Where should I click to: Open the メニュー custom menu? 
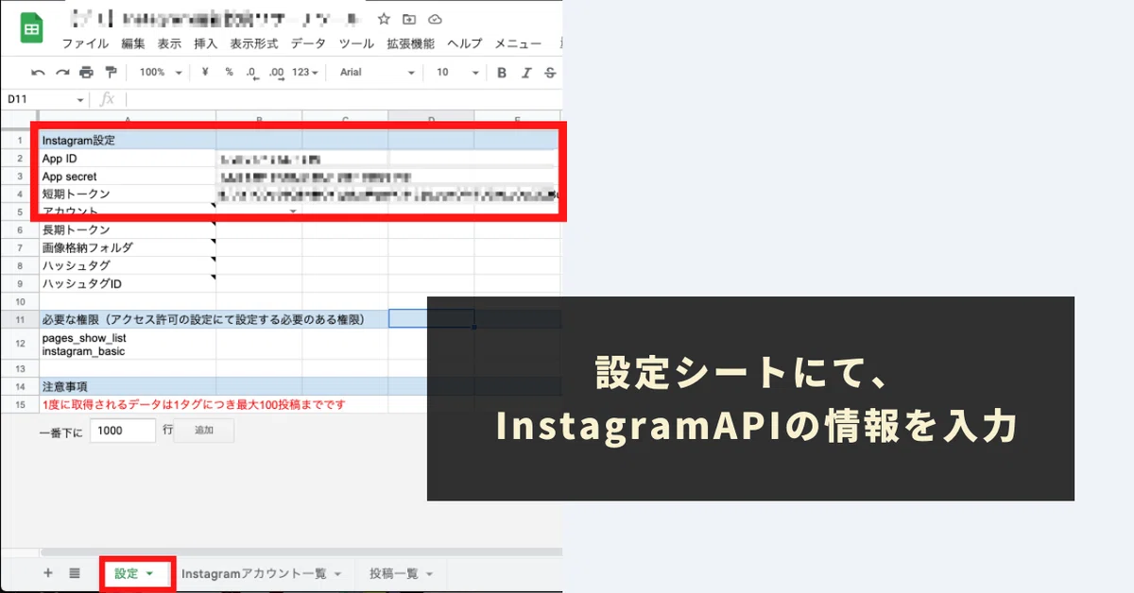pos(518,43)
